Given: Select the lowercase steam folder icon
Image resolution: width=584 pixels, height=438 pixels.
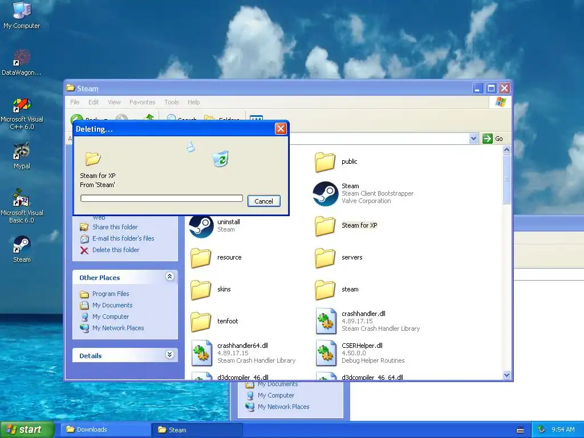Looking at the screenshot, I should [325, 290].
